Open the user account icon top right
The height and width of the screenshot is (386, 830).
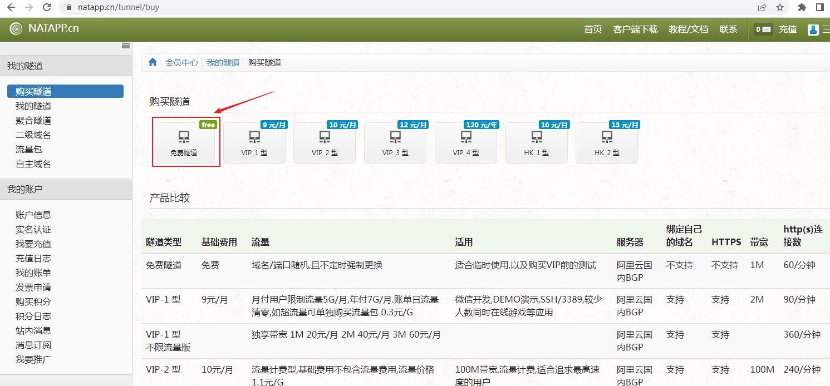tap(814, 29)
